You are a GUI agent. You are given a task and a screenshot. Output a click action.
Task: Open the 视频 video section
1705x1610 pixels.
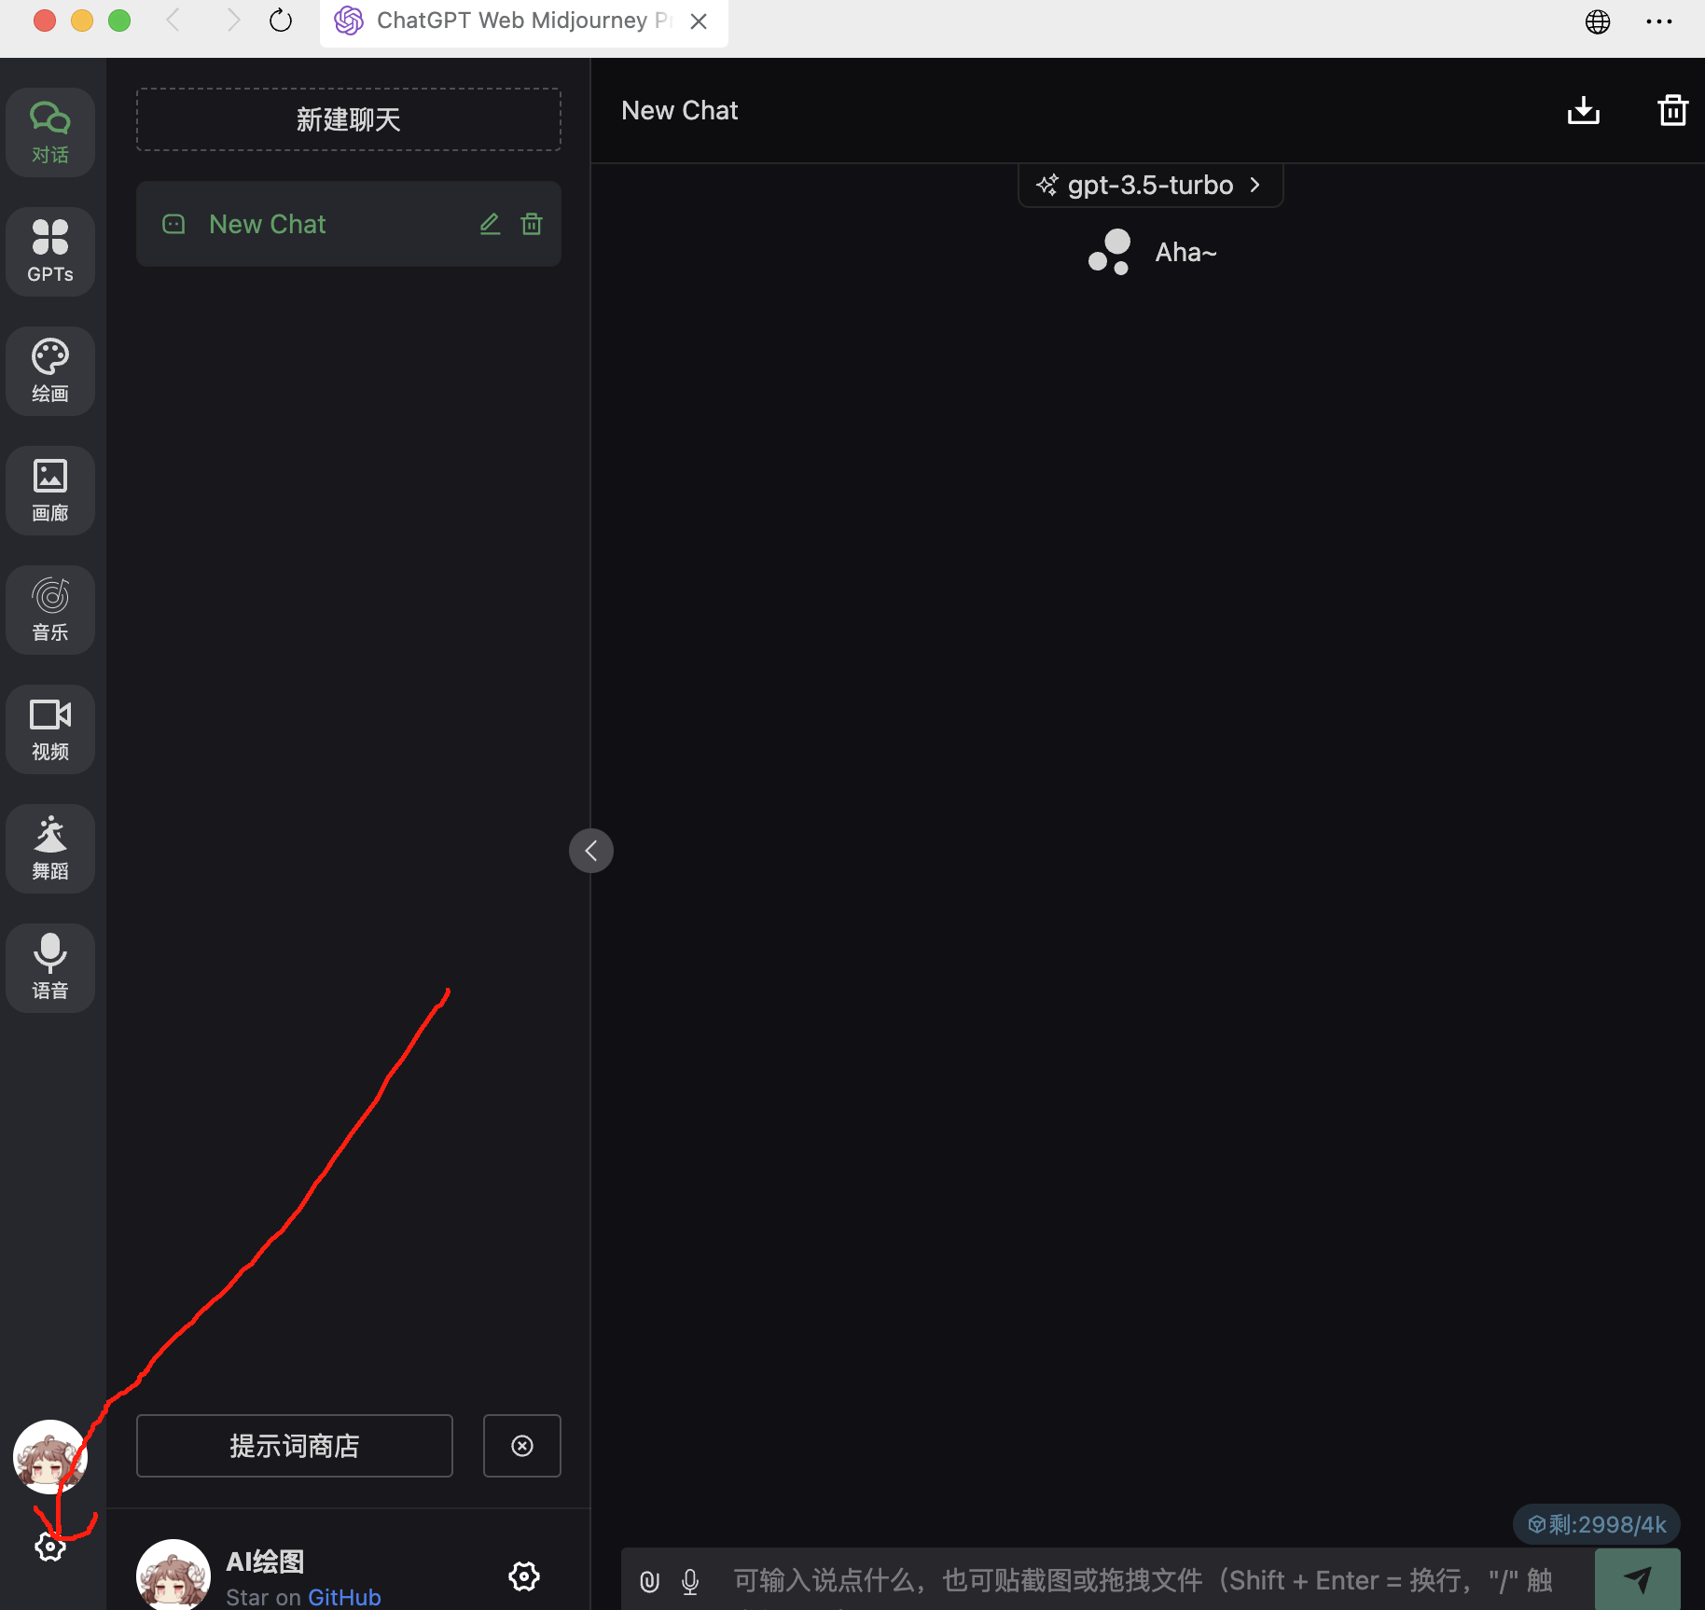click(50, 729)
